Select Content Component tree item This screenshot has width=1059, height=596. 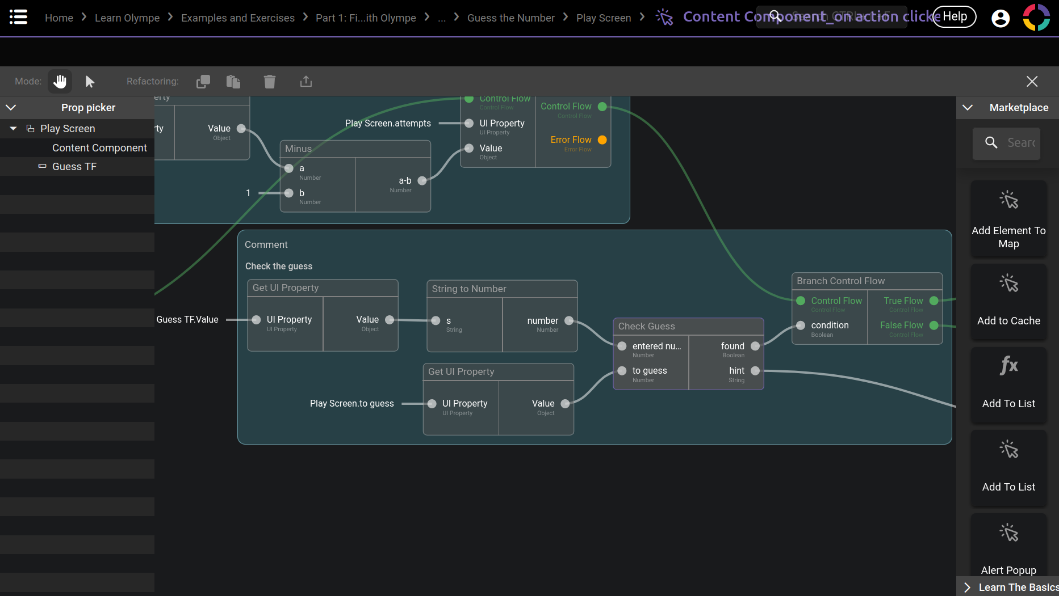[99, 148]
